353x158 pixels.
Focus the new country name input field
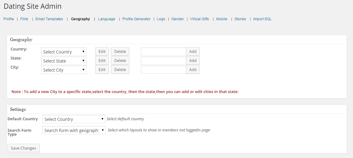point(164,51)
